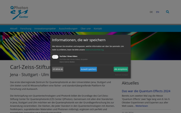Click the YouTube oder Vimeo Videos abspielen description
Screen dimensions: 181x113
point(74,59)
